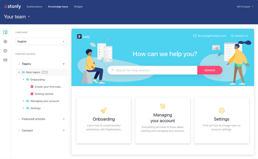Open the Managing your account card title

click(163, 118)
